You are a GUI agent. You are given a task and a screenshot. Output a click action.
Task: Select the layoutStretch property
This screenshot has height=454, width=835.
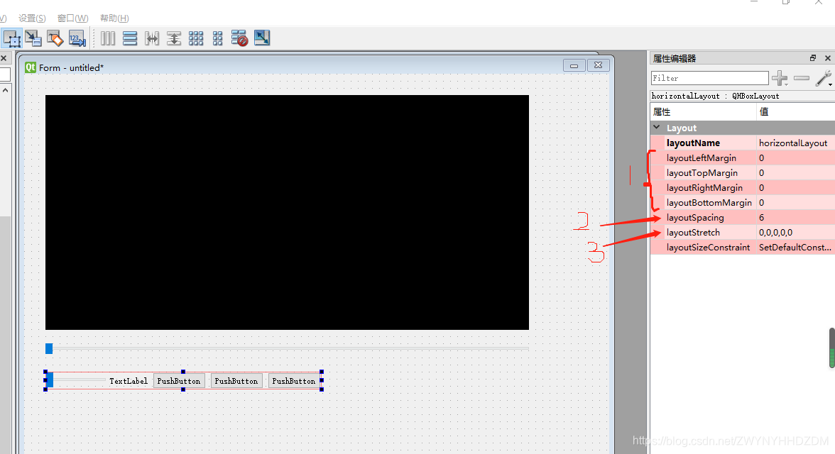tap(743, 232)
